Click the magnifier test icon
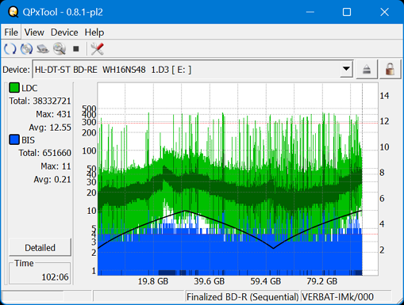The width and height of the screenshot is (404, 305). 60,49
